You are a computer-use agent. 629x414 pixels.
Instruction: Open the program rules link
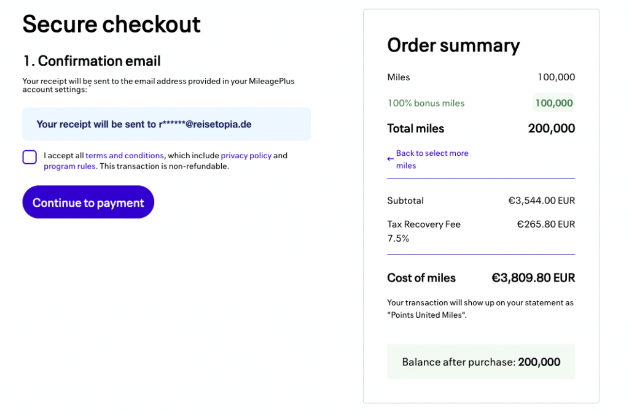69,166
